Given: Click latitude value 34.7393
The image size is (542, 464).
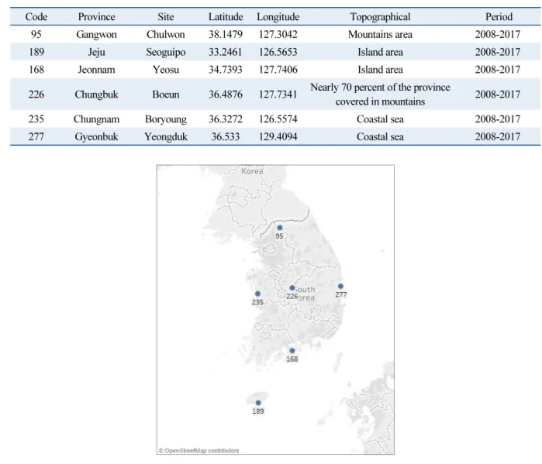Looking at the screenshot, I should pos(226,70).
